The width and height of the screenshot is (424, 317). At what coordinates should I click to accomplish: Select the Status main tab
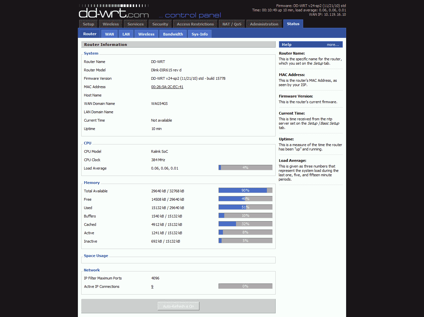(293, 24)
